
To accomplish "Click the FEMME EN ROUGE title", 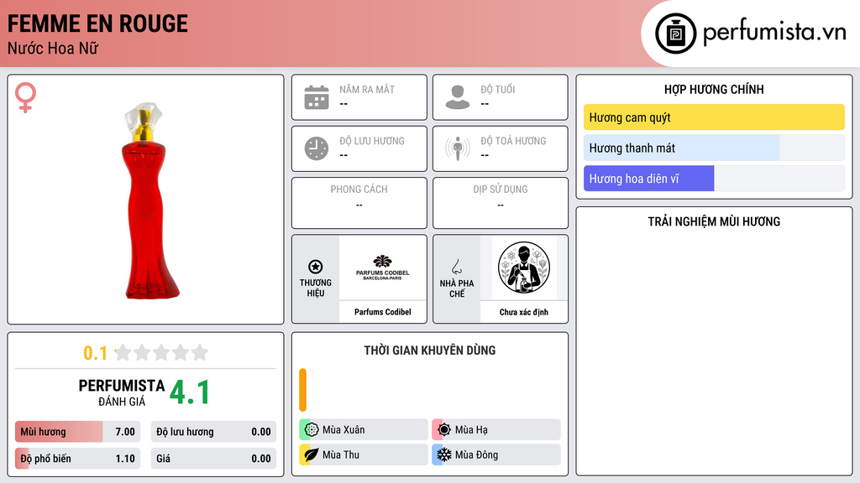I will 97,24.
